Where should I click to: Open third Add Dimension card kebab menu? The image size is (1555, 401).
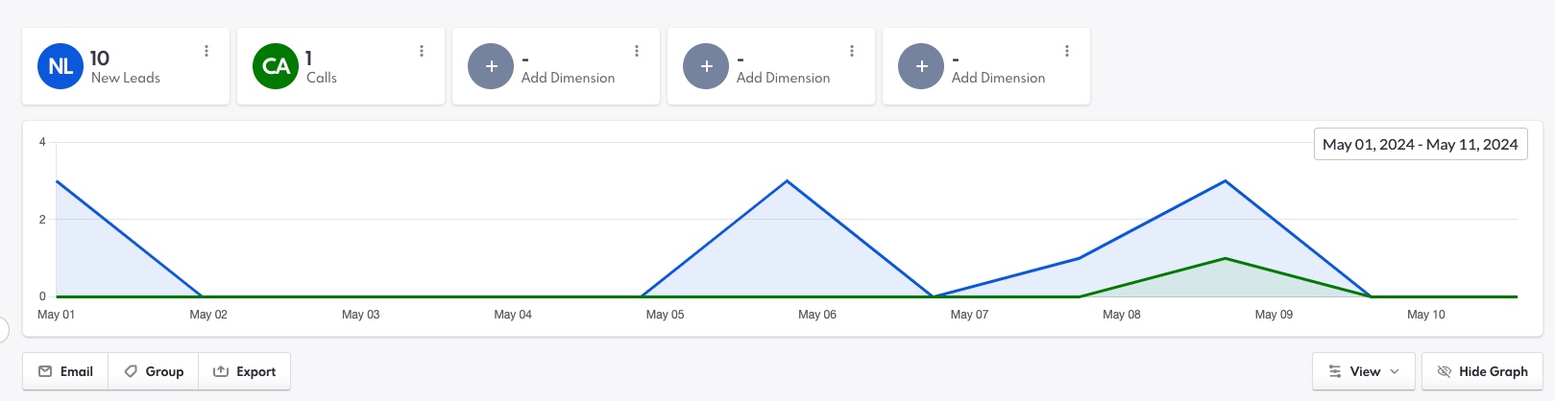point(1067,51)
